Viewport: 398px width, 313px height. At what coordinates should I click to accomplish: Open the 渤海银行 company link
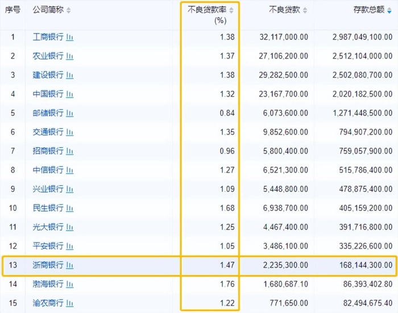point(48,284)
